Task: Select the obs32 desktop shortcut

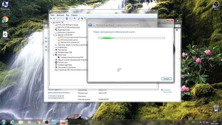Action: pos(216,6)
